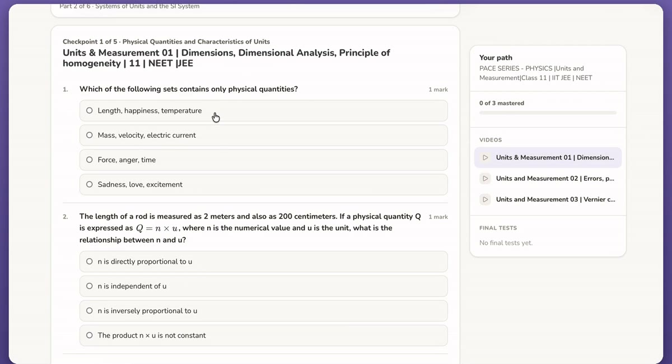Screen dimensions: 672x364
Task: Click play icon for Units and Measurement 03 video
Action: click(486, 199)
